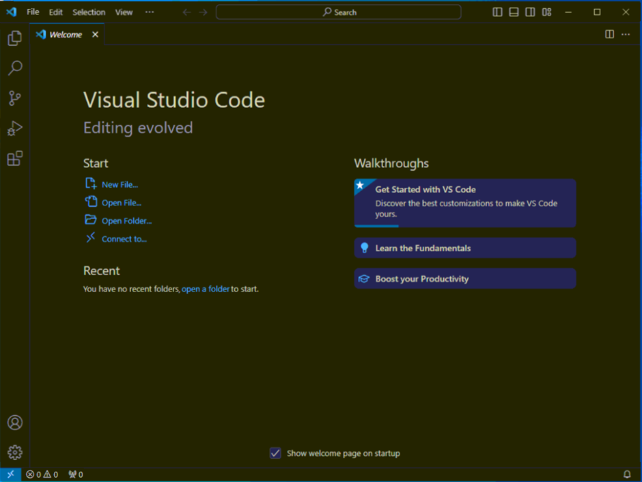Click the New File icon under Start
This screenshot has width=642, height=482.
click(91, 183)
